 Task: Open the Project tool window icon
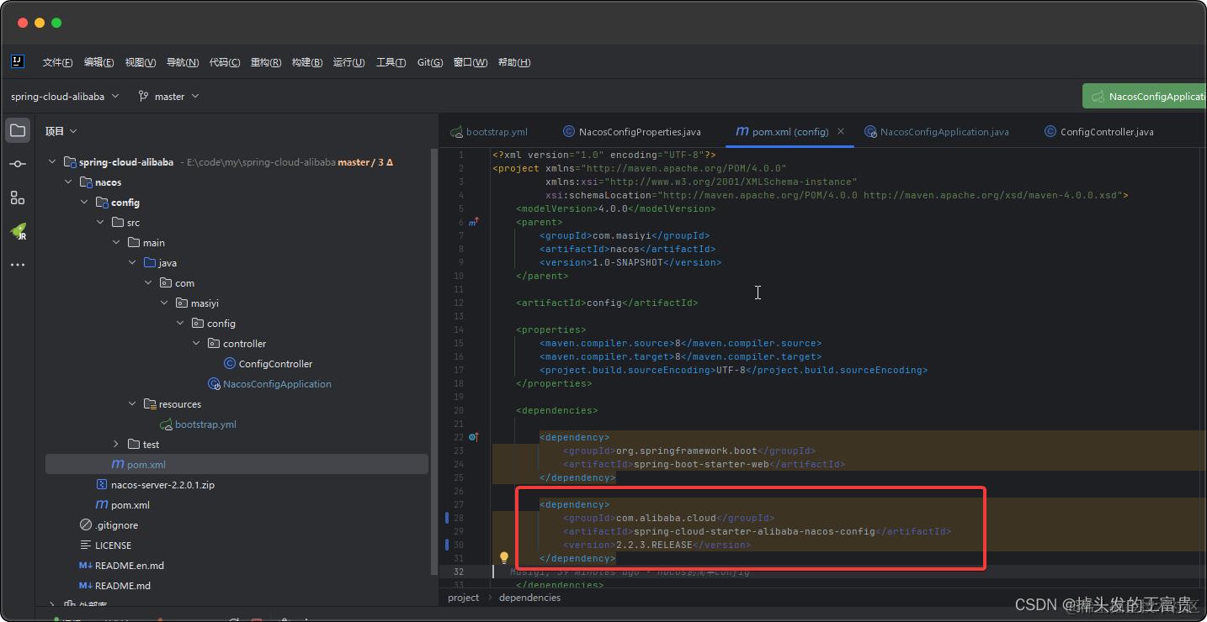tap(18, 130)
